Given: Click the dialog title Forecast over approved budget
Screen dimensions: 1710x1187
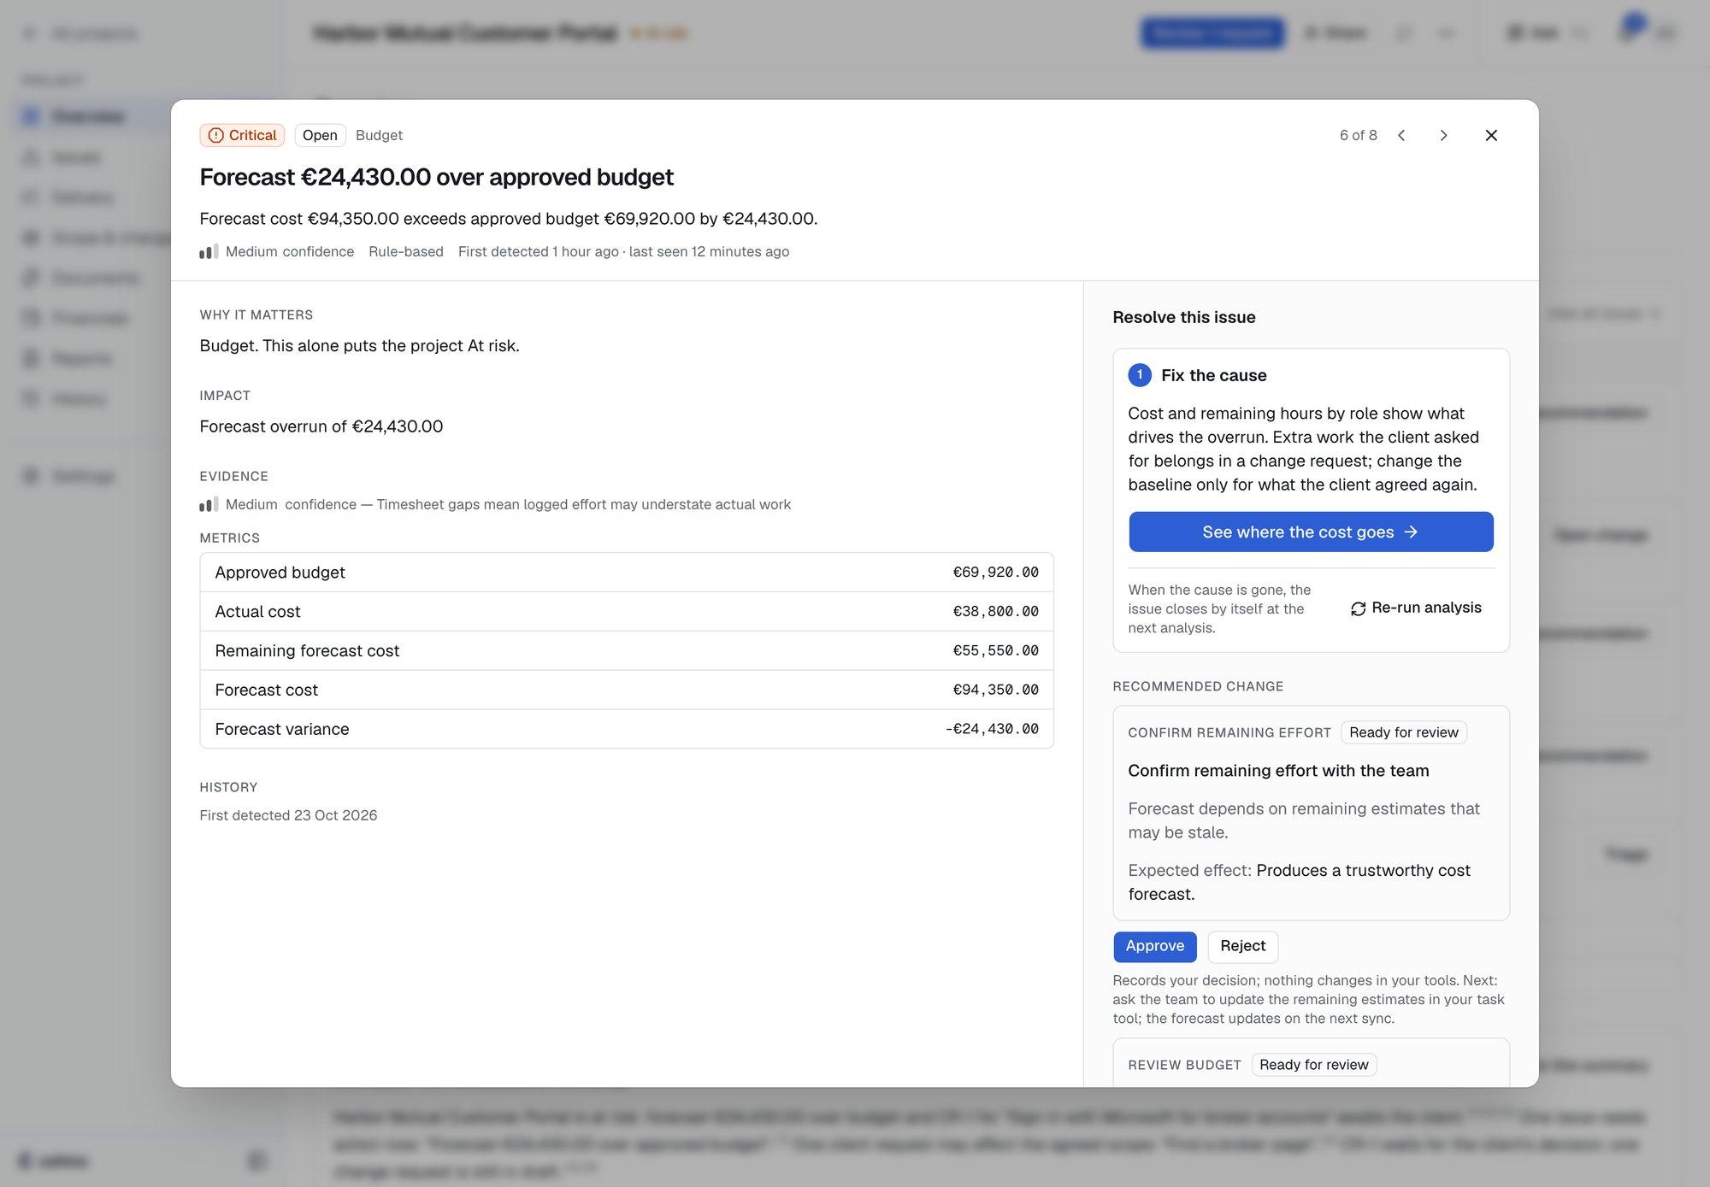Looking at the screenshot, I should (x=436, y=177).
